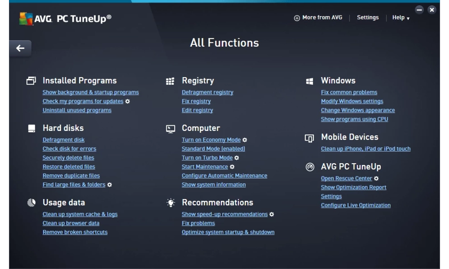Open Clean up browser data
The width and height of the screenshot is (449, 269).
[71, 223]
